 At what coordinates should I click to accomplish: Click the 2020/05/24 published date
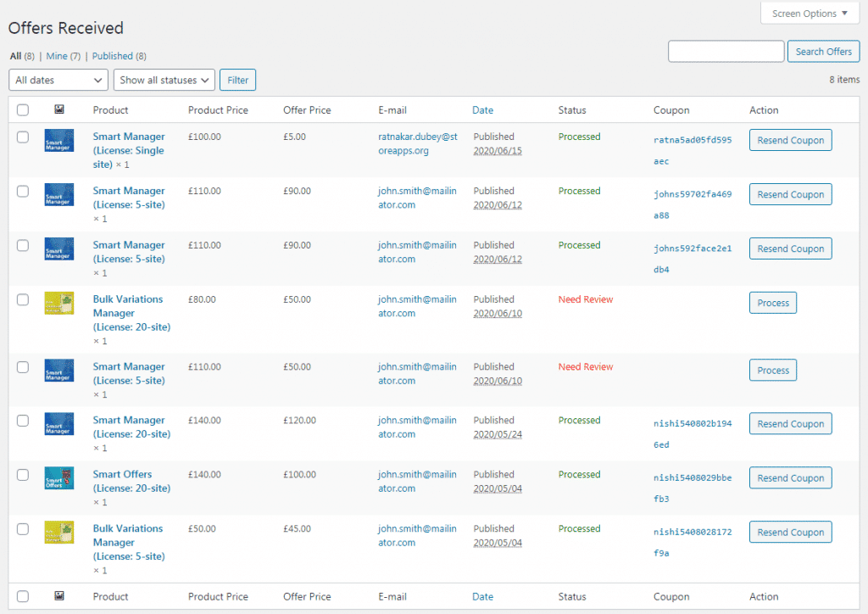coord(498,434)
